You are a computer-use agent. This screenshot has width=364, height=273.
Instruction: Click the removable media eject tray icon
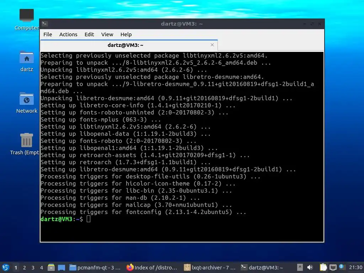tap(300, 267)
